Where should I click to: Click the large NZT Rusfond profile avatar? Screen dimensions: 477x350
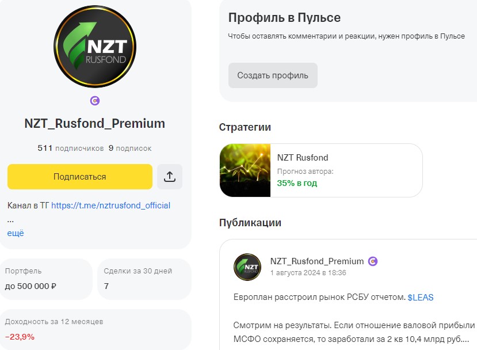click(95, 47)
